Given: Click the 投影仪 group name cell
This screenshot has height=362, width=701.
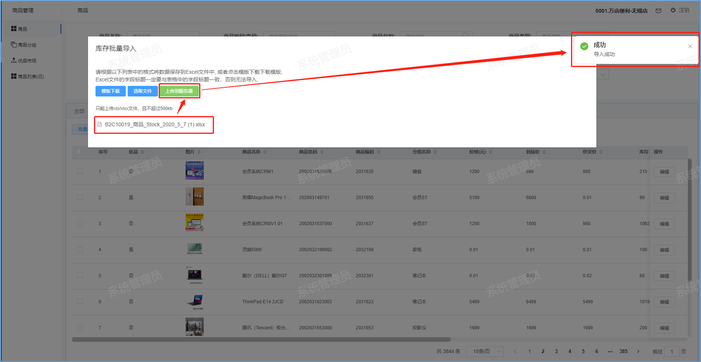Looking at the screenshot, I should [x=419, y=328].
